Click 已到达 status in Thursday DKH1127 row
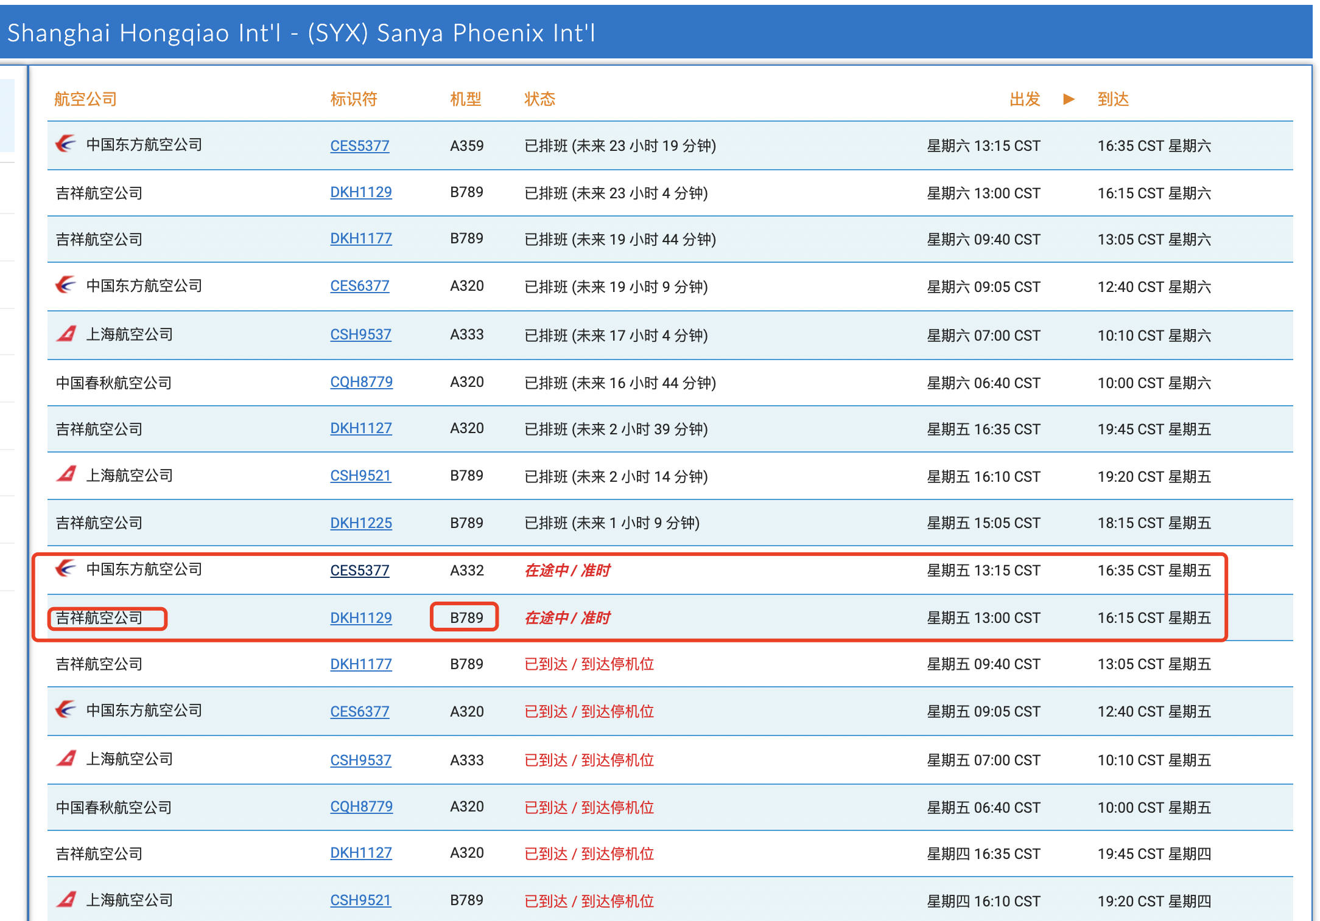Screen dimensions: 1320x921 pos(589,854)
